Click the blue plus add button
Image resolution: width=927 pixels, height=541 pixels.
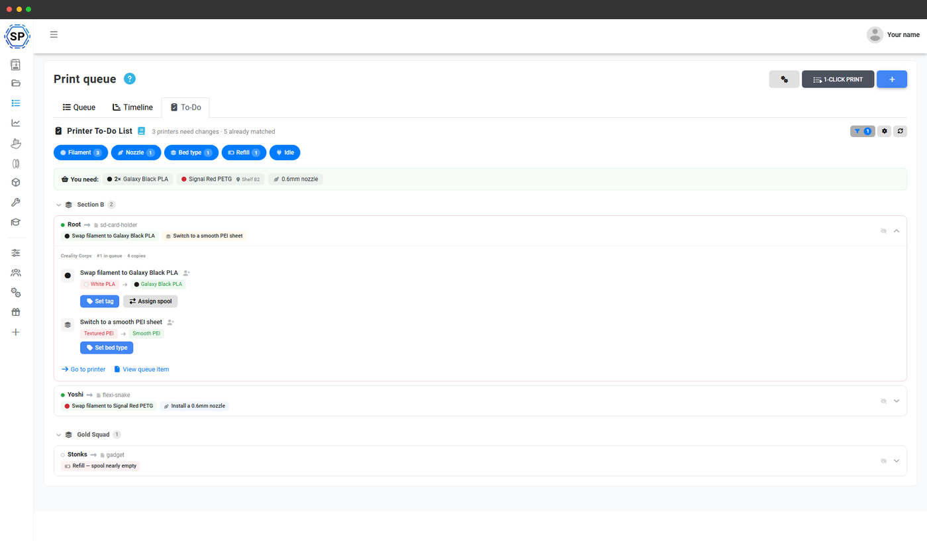coord(892,79)
